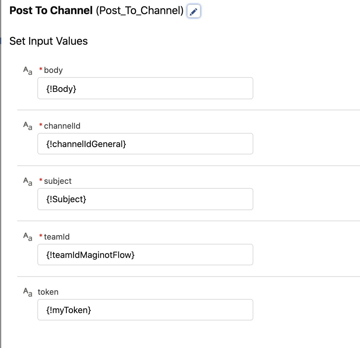Click the Set Input Values heading
Viewport: 360px width, 348px height.
click(x=48, y=41)
